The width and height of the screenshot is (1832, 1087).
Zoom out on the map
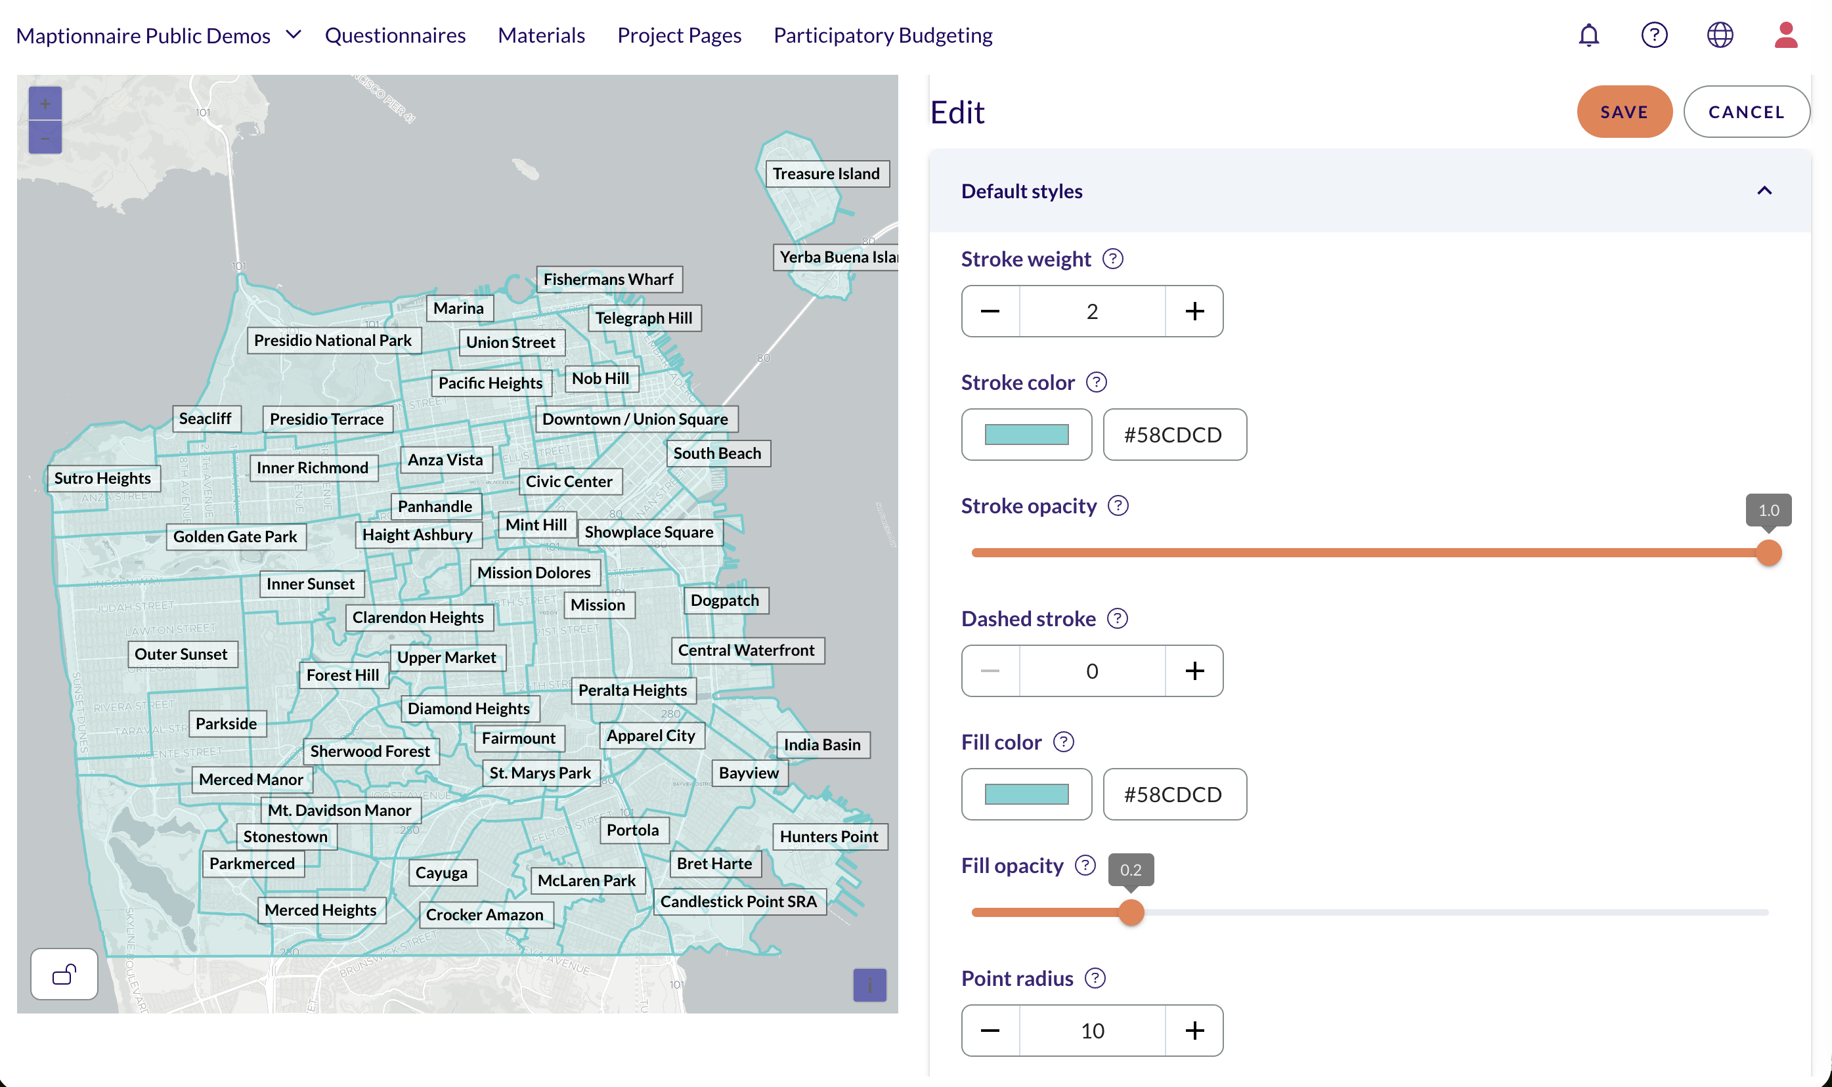tap(45, 137)
